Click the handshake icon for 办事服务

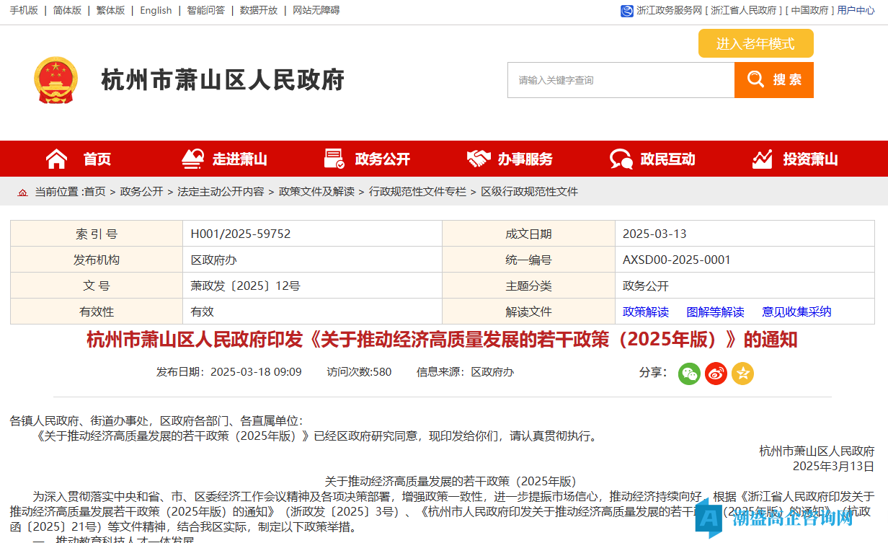pos(478,159)
